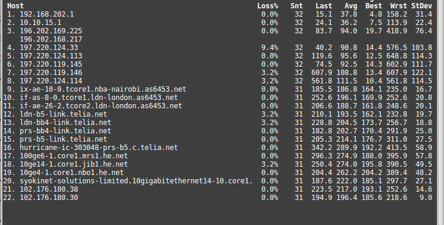The height and width of the screenshot is (225, 444).
Task: Click the syokinet-solutions-limited host entry
Action: point(136,181)
